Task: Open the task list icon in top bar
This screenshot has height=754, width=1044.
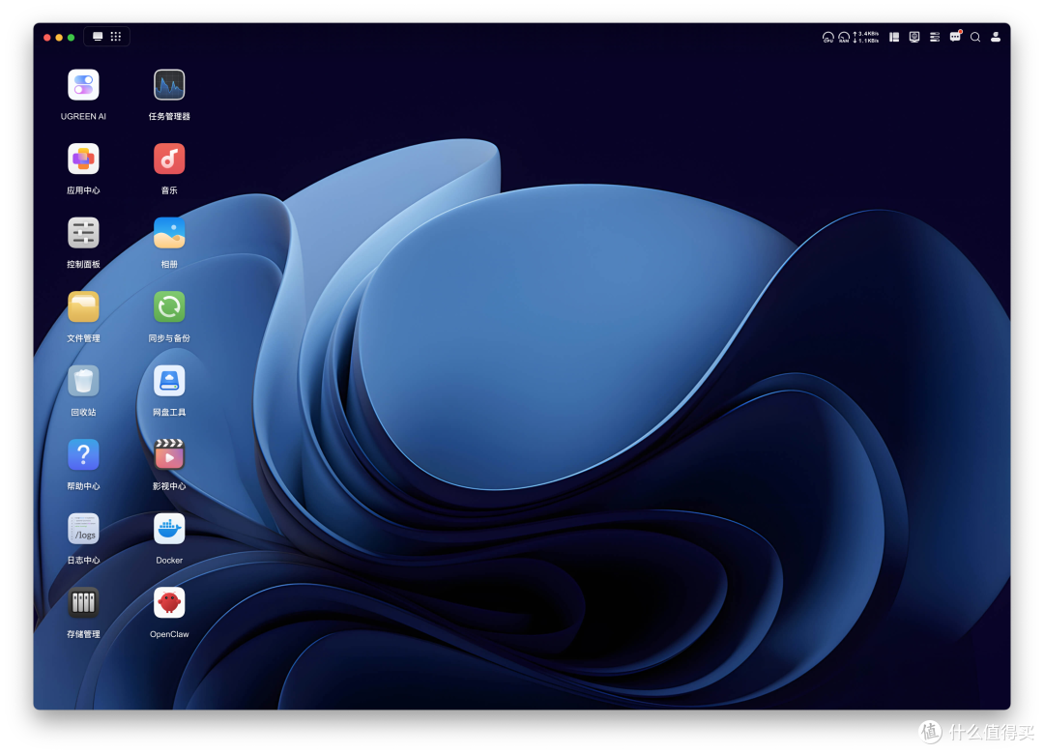Action: point(935,38)
